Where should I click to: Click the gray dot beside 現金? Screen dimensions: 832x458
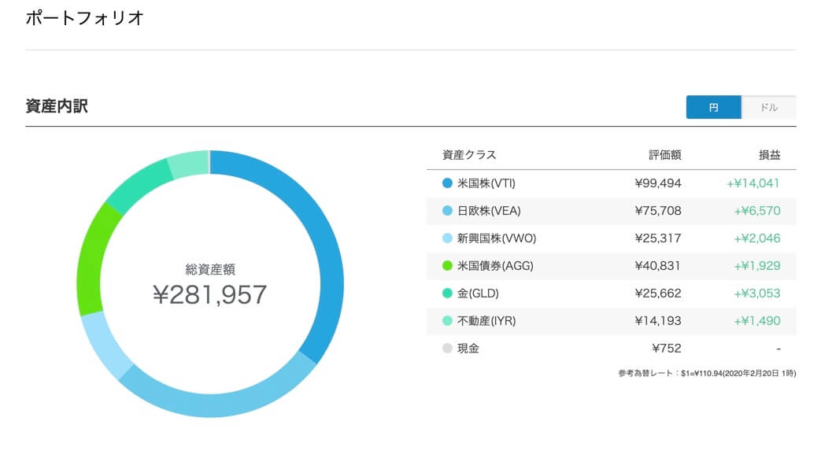point(447,348)
